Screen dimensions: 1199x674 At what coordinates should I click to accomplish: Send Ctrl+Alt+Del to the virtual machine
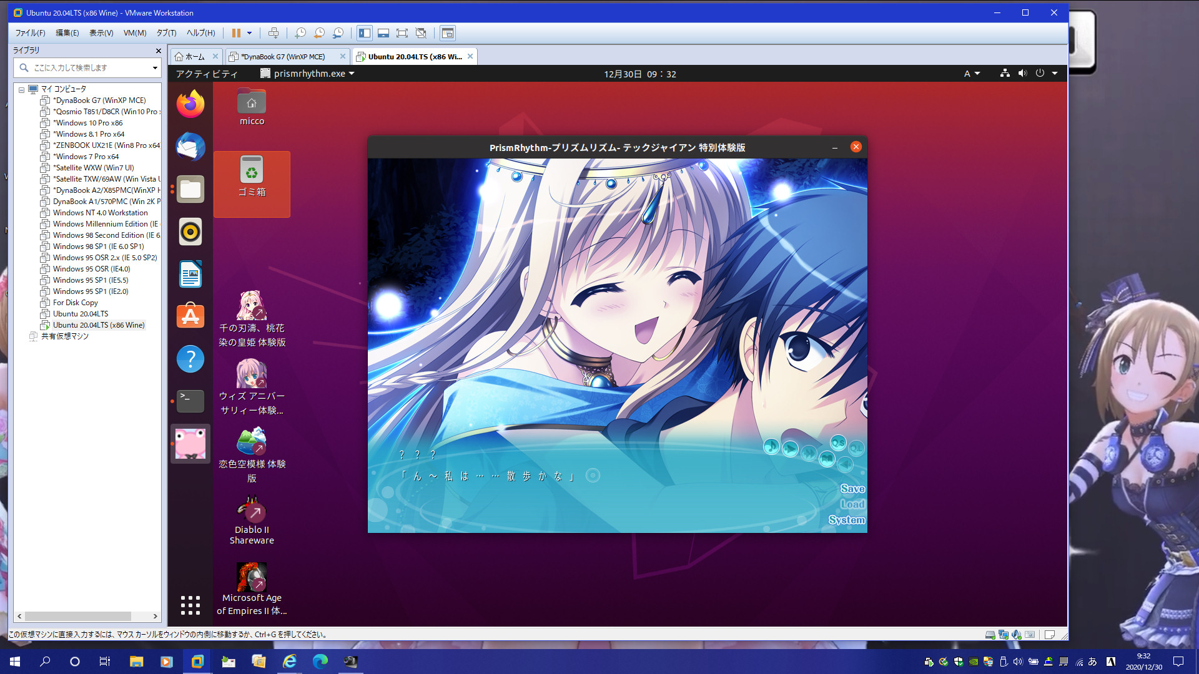pyautogui.click(x=273, y=33)
